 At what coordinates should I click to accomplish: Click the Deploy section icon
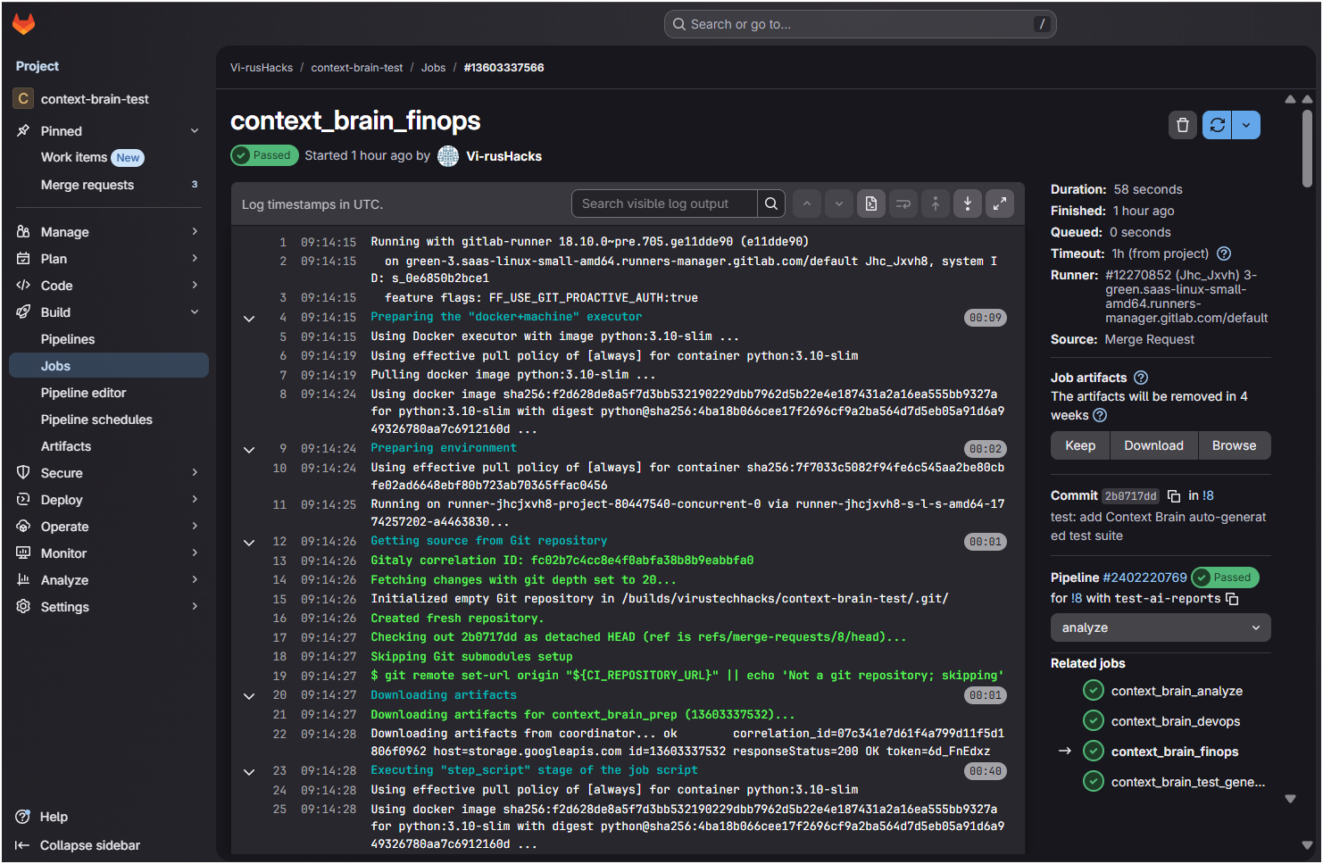pos(23,500)
